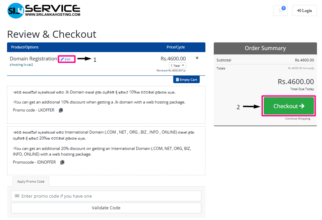Click the Price/Cycle column header
Viewport: 322px width, 220px height.
(x=176, y=47)
